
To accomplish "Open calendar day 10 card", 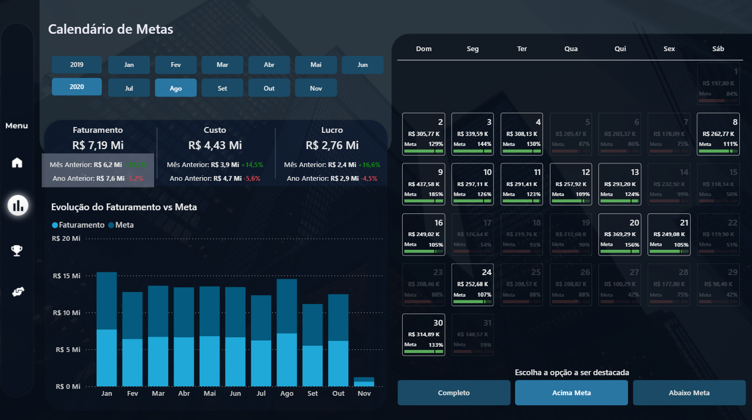I will pos(473,184).
